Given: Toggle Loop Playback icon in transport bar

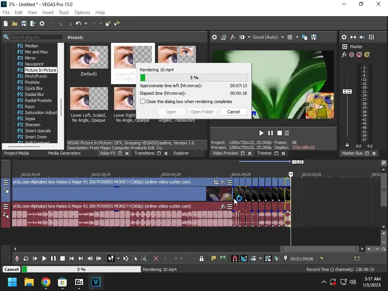Looking at the screenshot, I should pos(26,258).
